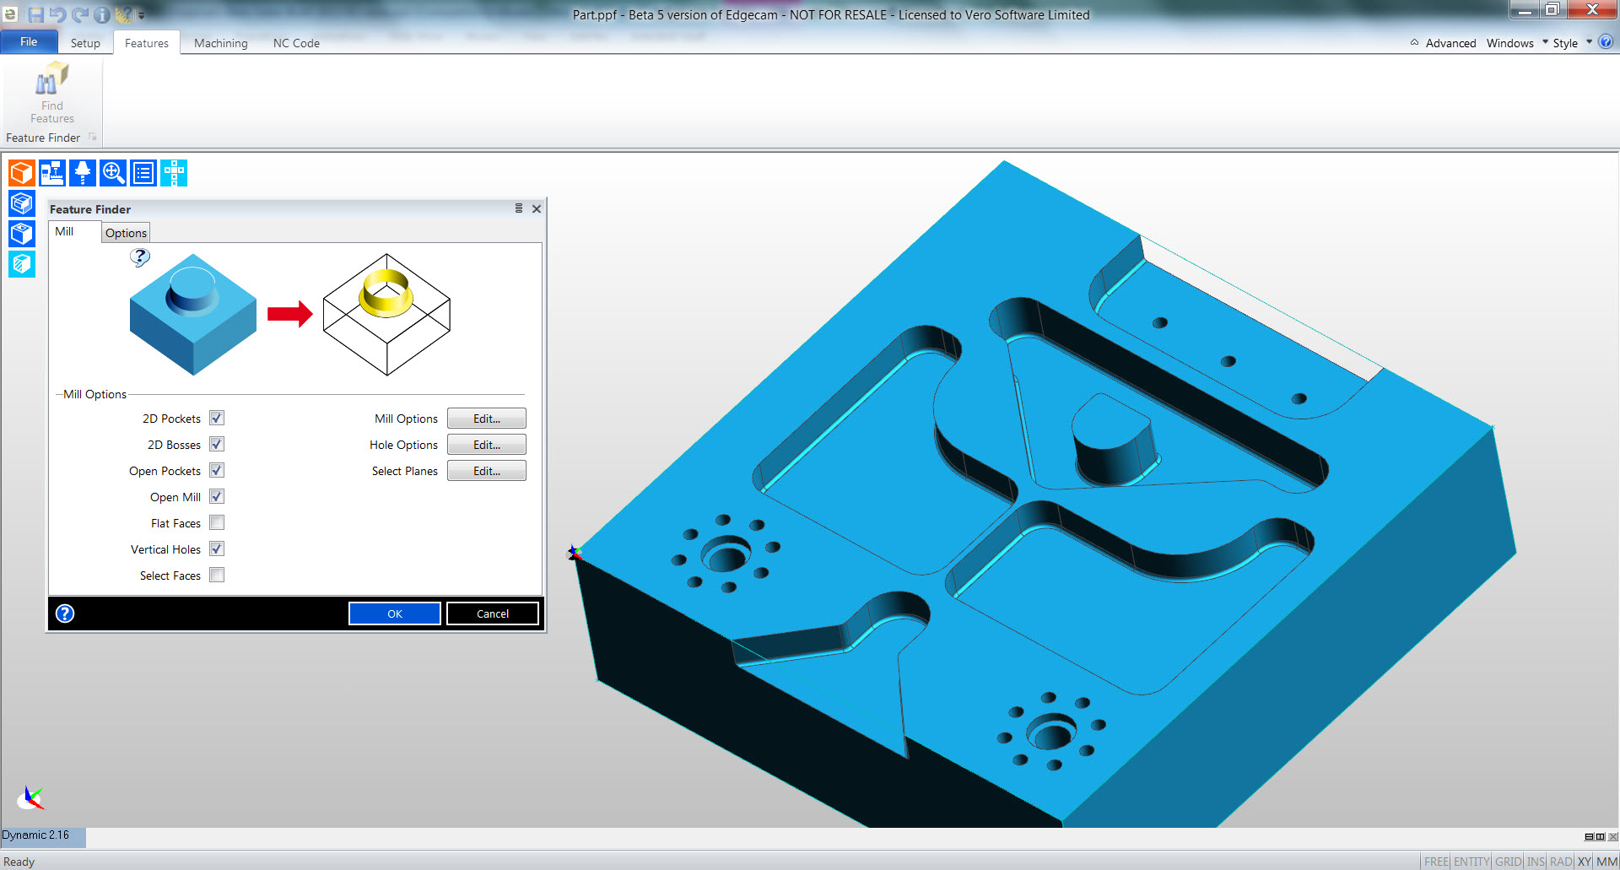The height and width of the screenshot is (870, 1620).
Task: Open the machine tool setup icon
Action: pos(52,173)
